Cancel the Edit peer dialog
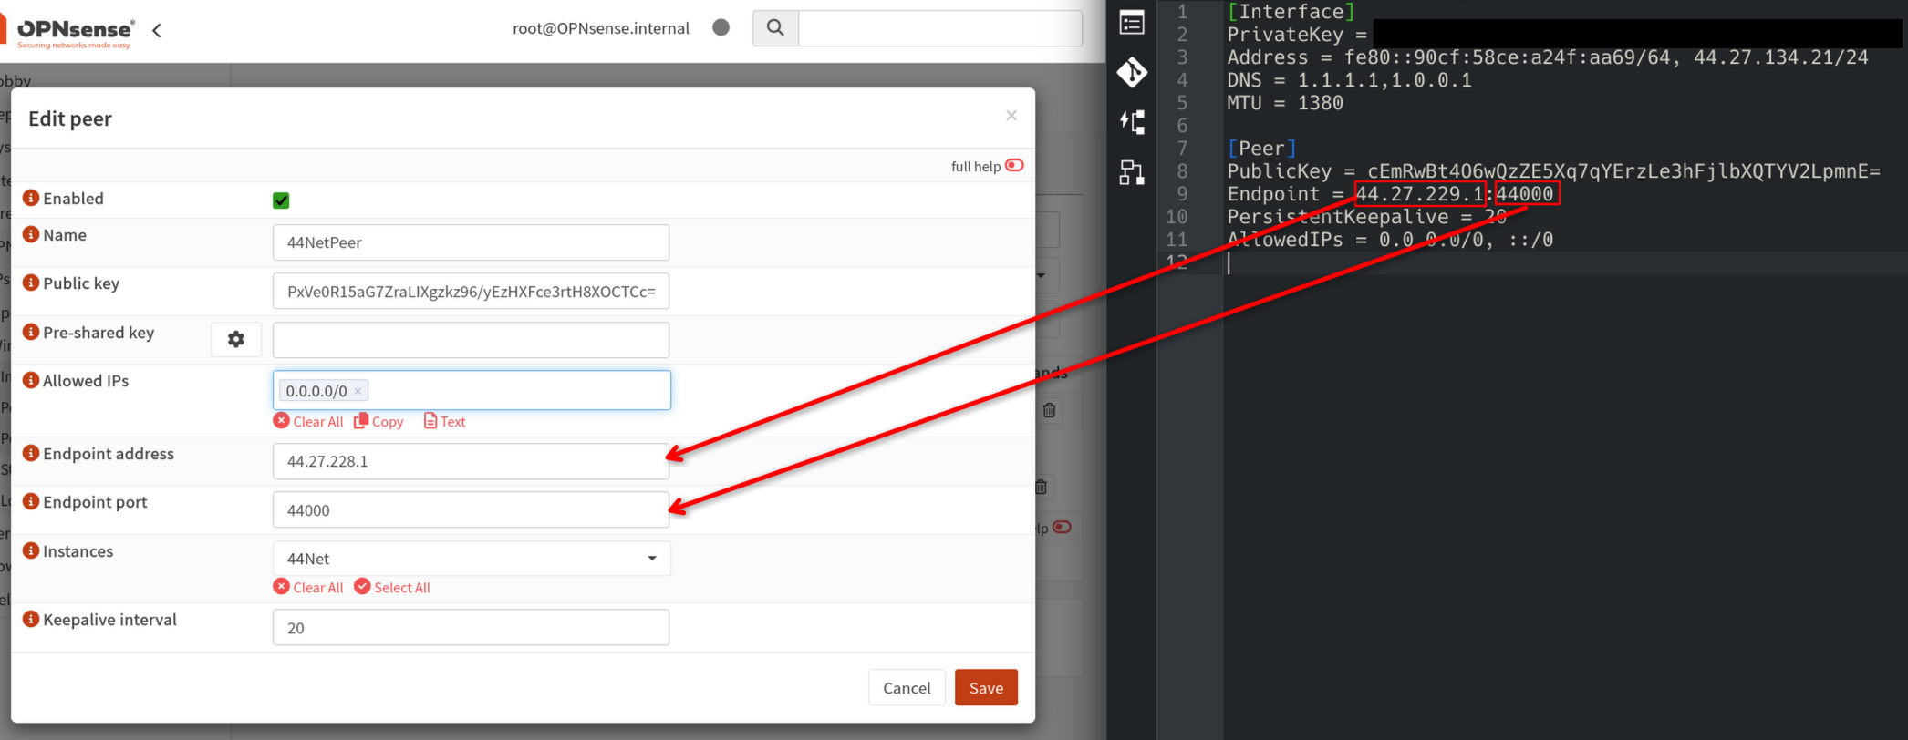1908x740 pixels. [907, 687]
